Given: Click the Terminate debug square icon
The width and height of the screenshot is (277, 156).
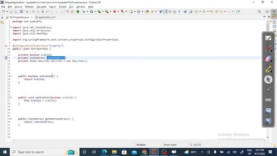Looking at the screenshot, I should [x=42, y=12].
